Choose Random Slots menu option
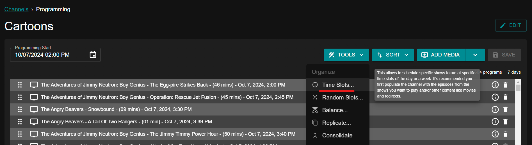Image resolution: width=532 pixels, height=145 pixels. [342, 98]
